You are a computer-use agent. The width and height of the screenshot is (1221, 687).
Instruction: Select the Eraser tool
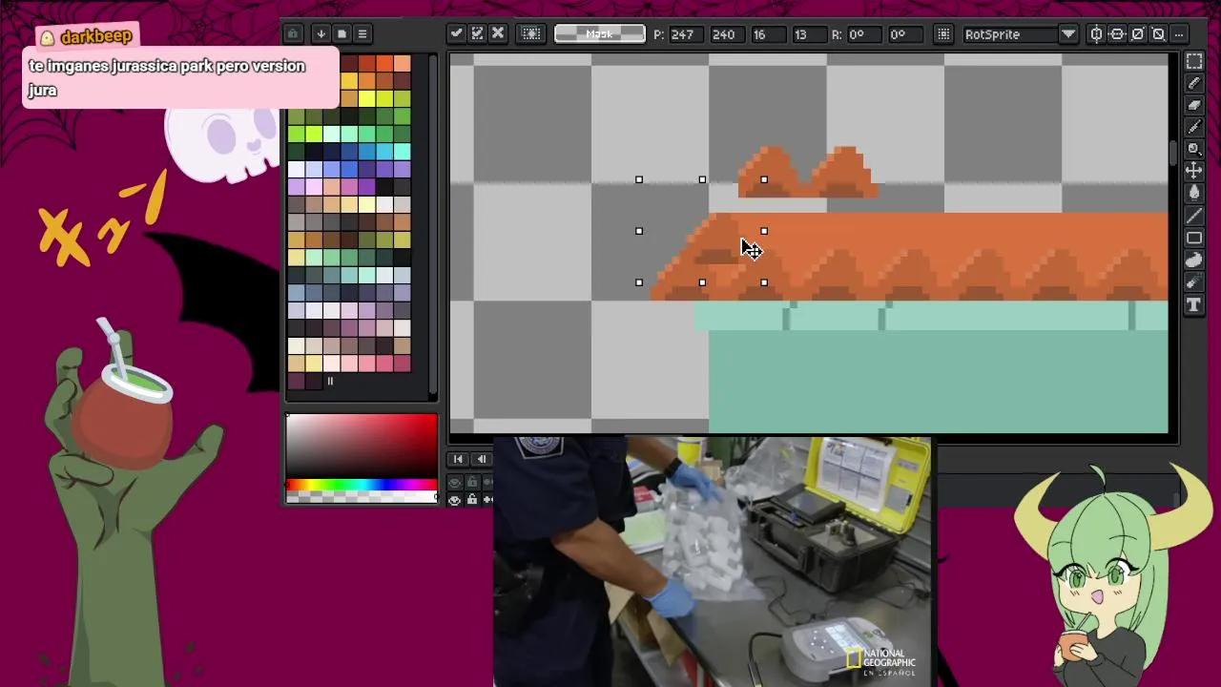tap(1194, 105)
